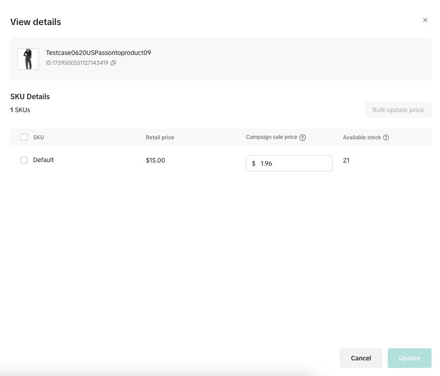Click the available stock value 21
Viewport: 440px width, 376px height.
point(346,160)
